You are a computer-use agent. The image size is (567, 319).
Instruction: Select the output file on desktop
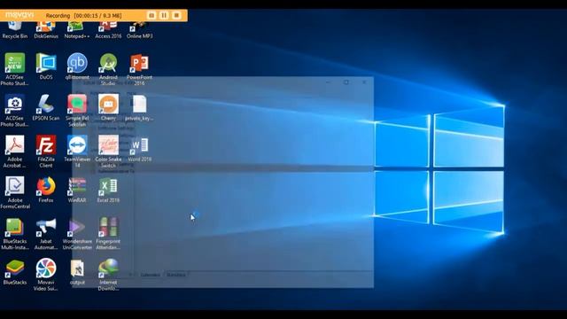pyautogui.click(x=77, y=272)
